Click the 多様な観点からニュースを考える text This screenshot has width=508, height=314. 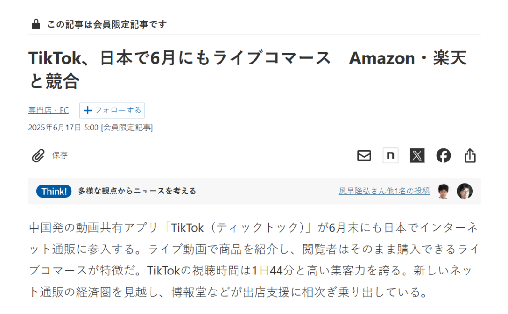pyautogui.click(x=137, y=191)
